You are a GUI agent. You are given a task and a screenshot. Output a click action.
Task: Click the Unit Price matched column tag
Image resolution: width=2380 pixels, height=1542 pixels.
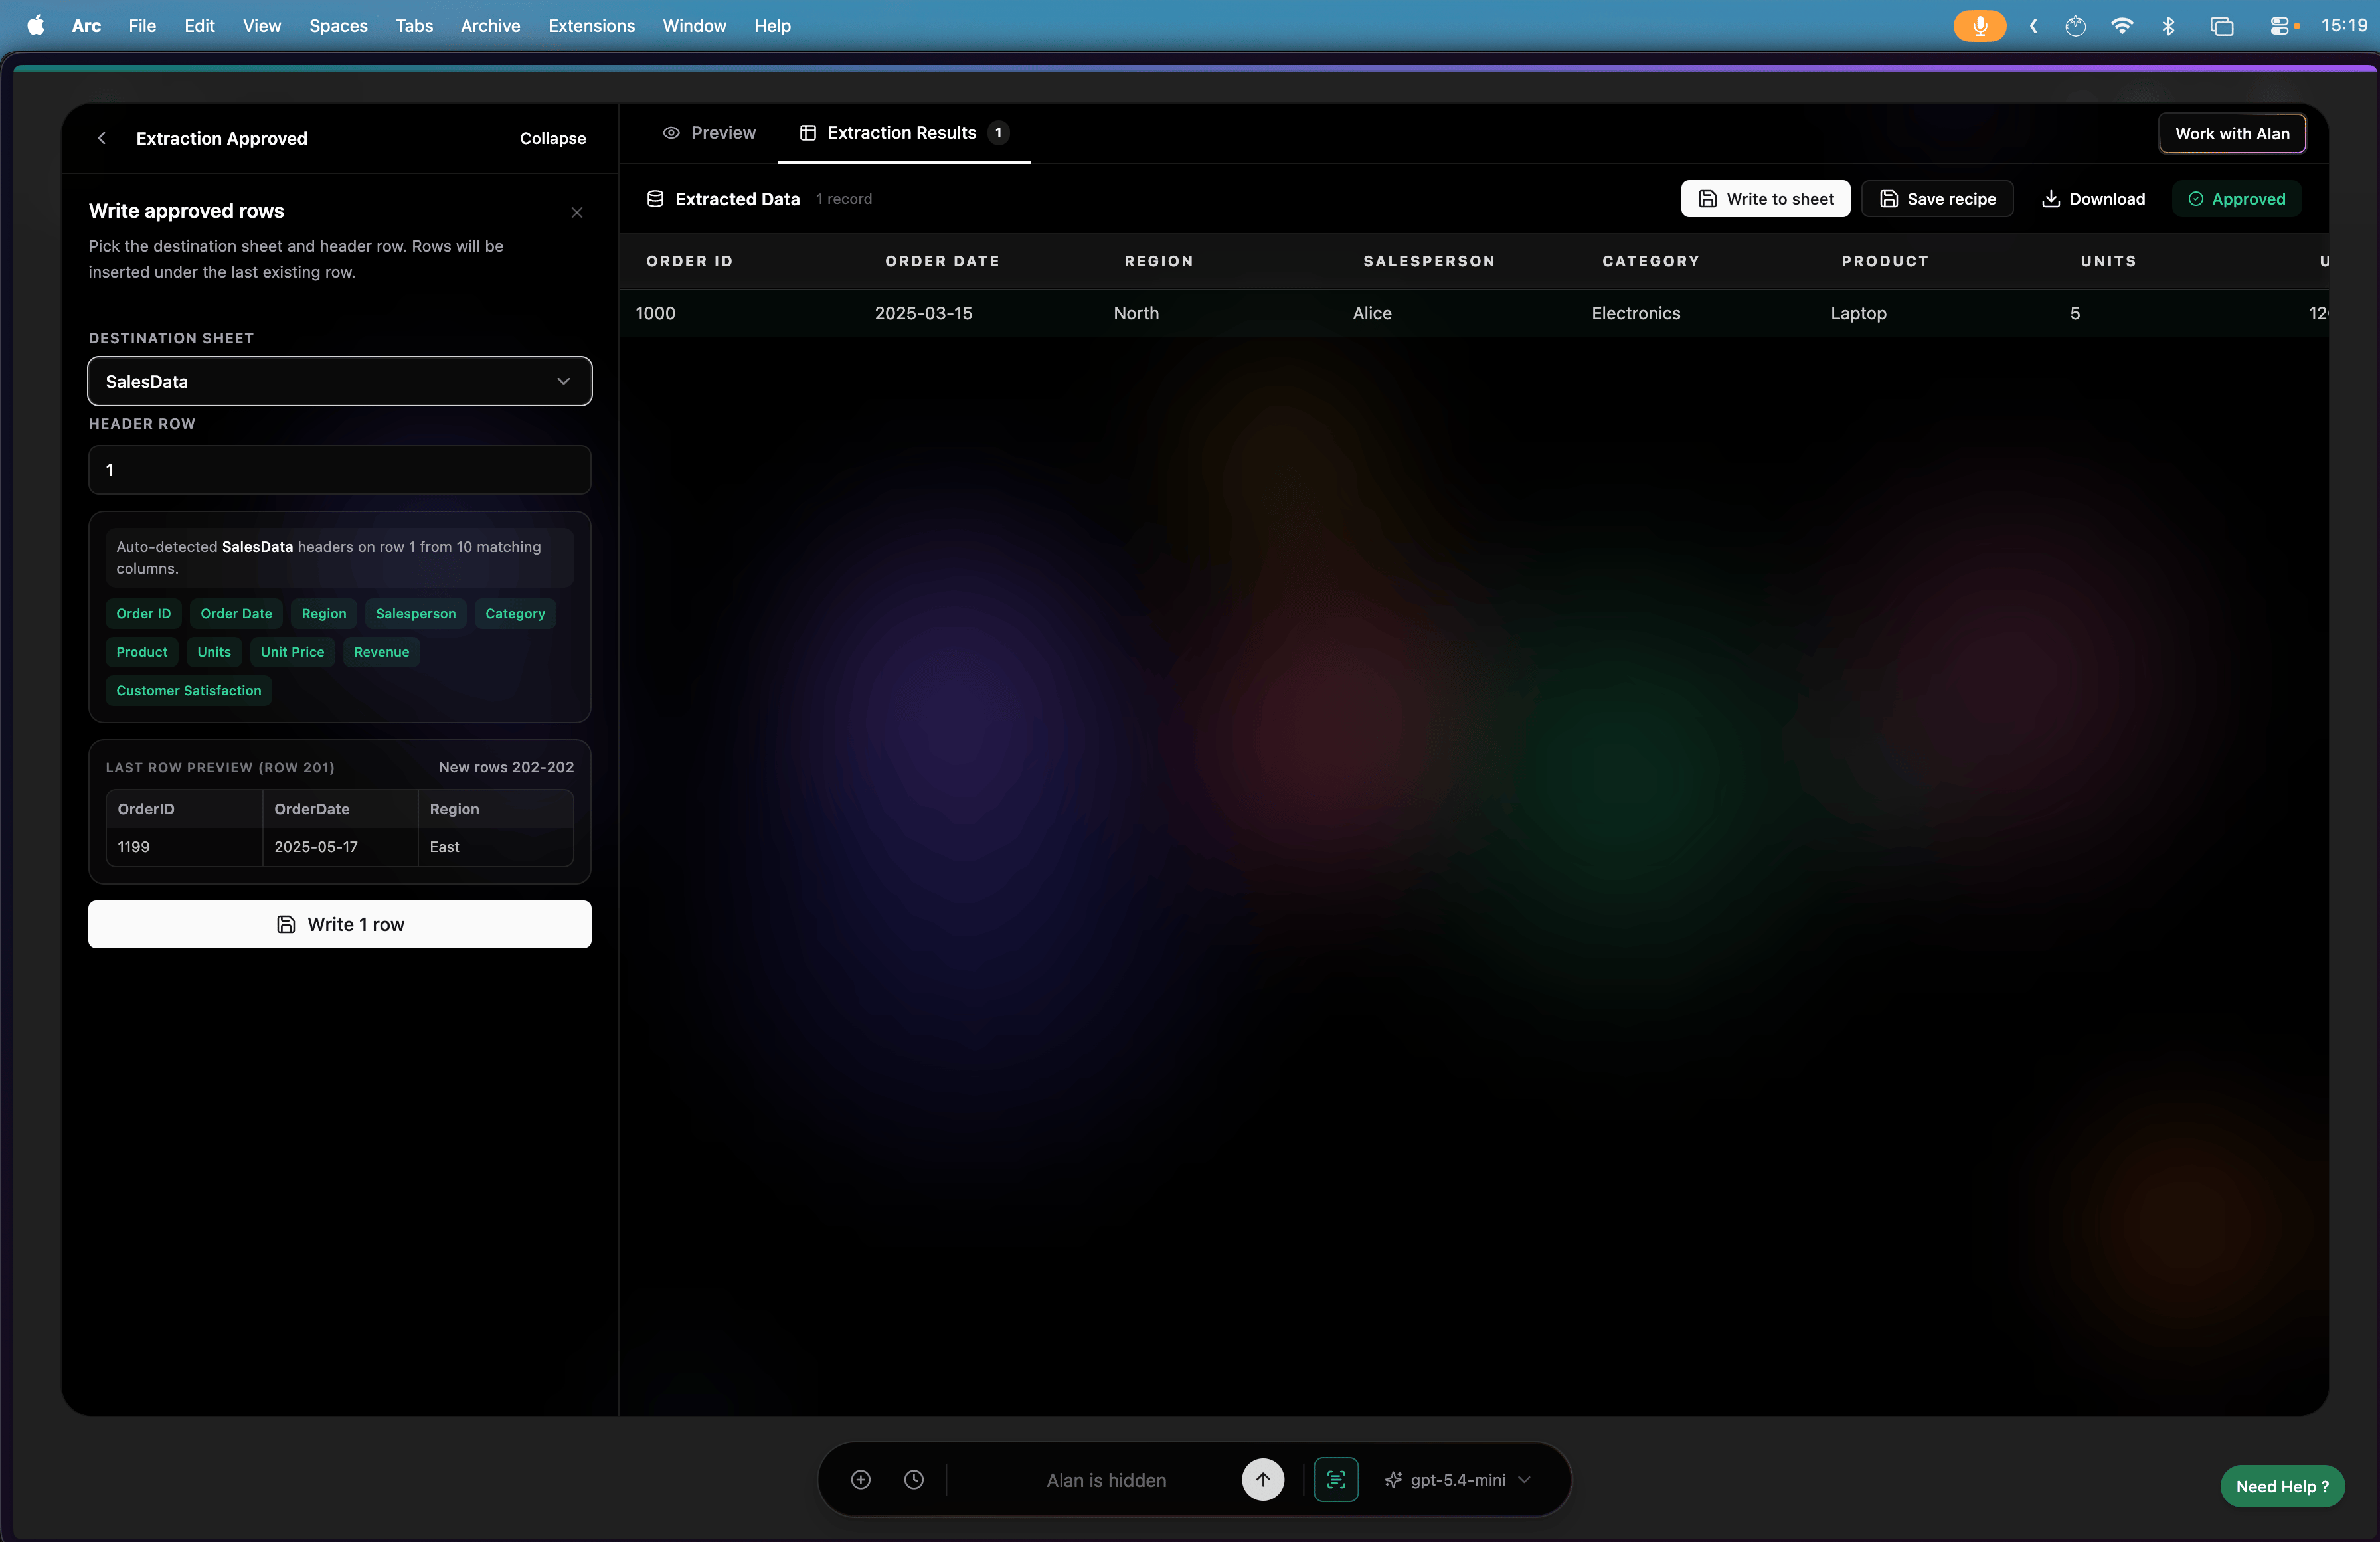292,652
